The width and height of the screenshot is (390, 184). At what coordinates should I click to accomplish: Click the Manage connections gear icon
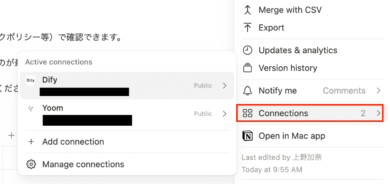(31, 164)
